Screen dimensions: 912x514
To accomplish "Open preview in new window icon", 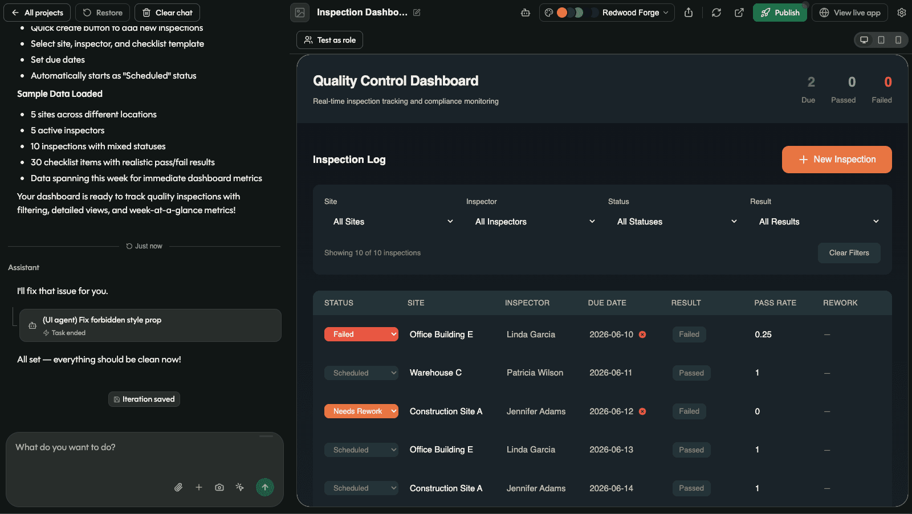I will 739,13.
